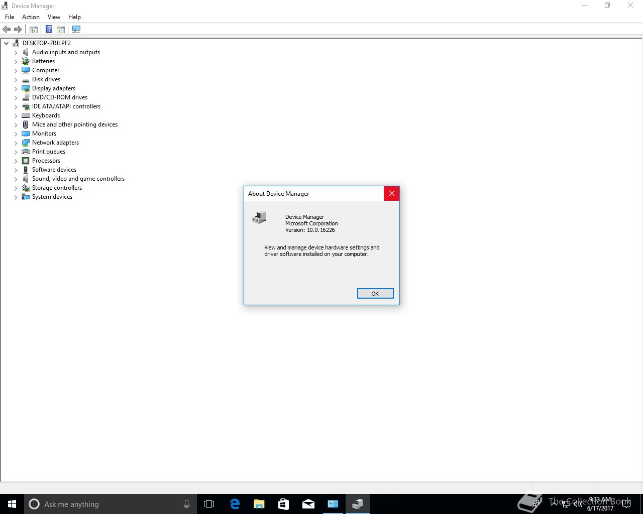Expand IDE ATA/ATAPI controllers
This screenshot has height=514, width=643.
(16, 106)
